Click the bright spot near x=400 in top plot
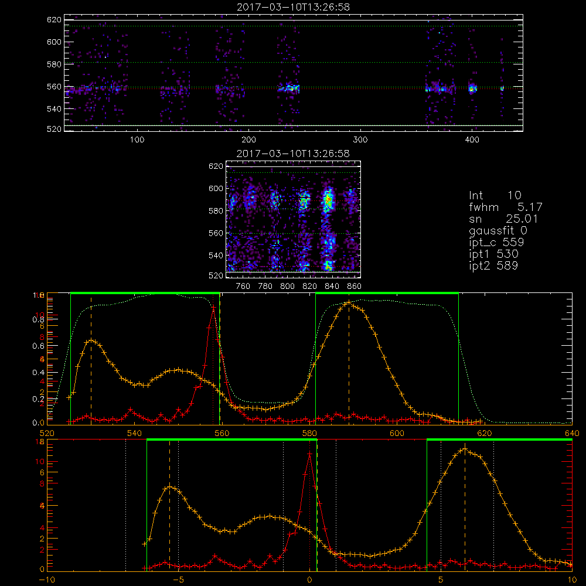 (x=472, y=88)
